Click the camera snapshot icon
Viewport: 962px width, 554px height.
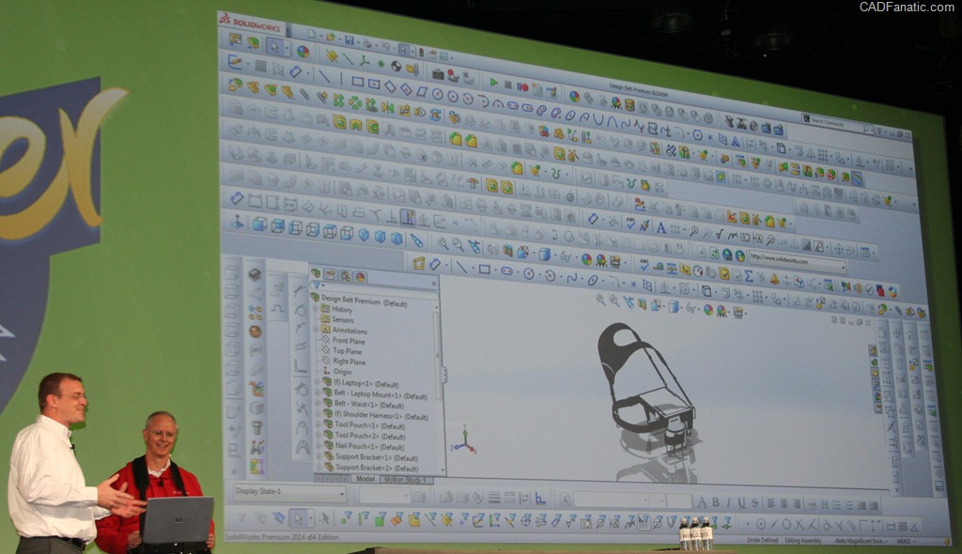pos(438,73)
